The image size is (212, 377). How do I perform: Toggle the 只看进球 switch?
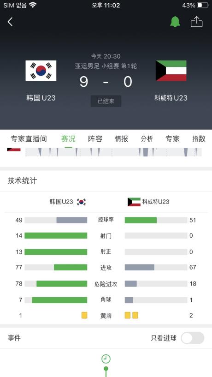point(193,338)
